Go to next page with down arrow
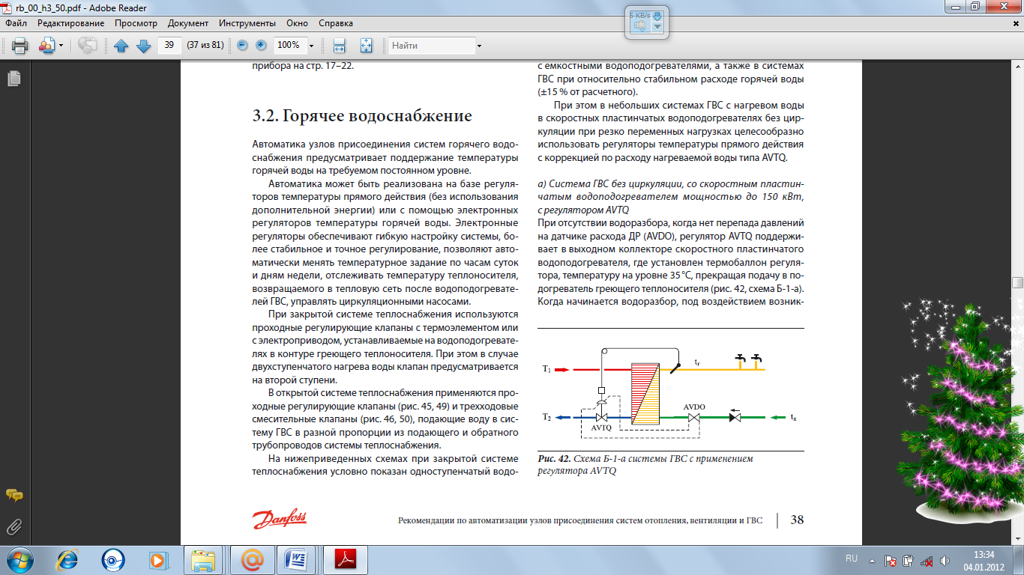Image resolution: width=1024 pixels, height=575 pixels. pyautogui.click(x=144, y=46)
